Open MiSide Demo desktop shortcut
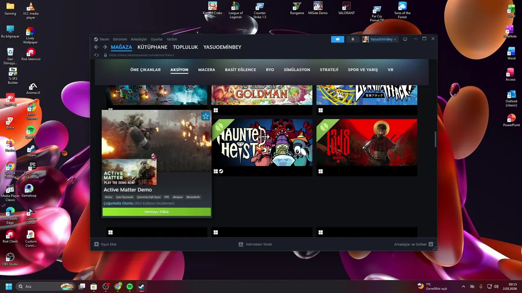The width and height of the screenshot is (522, 293). tap(318, 9)
